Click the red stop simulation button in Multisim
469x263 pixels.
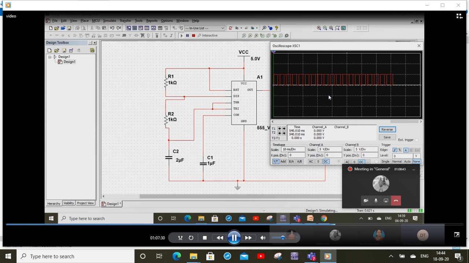pyautogui.click(x=193, y=35)
